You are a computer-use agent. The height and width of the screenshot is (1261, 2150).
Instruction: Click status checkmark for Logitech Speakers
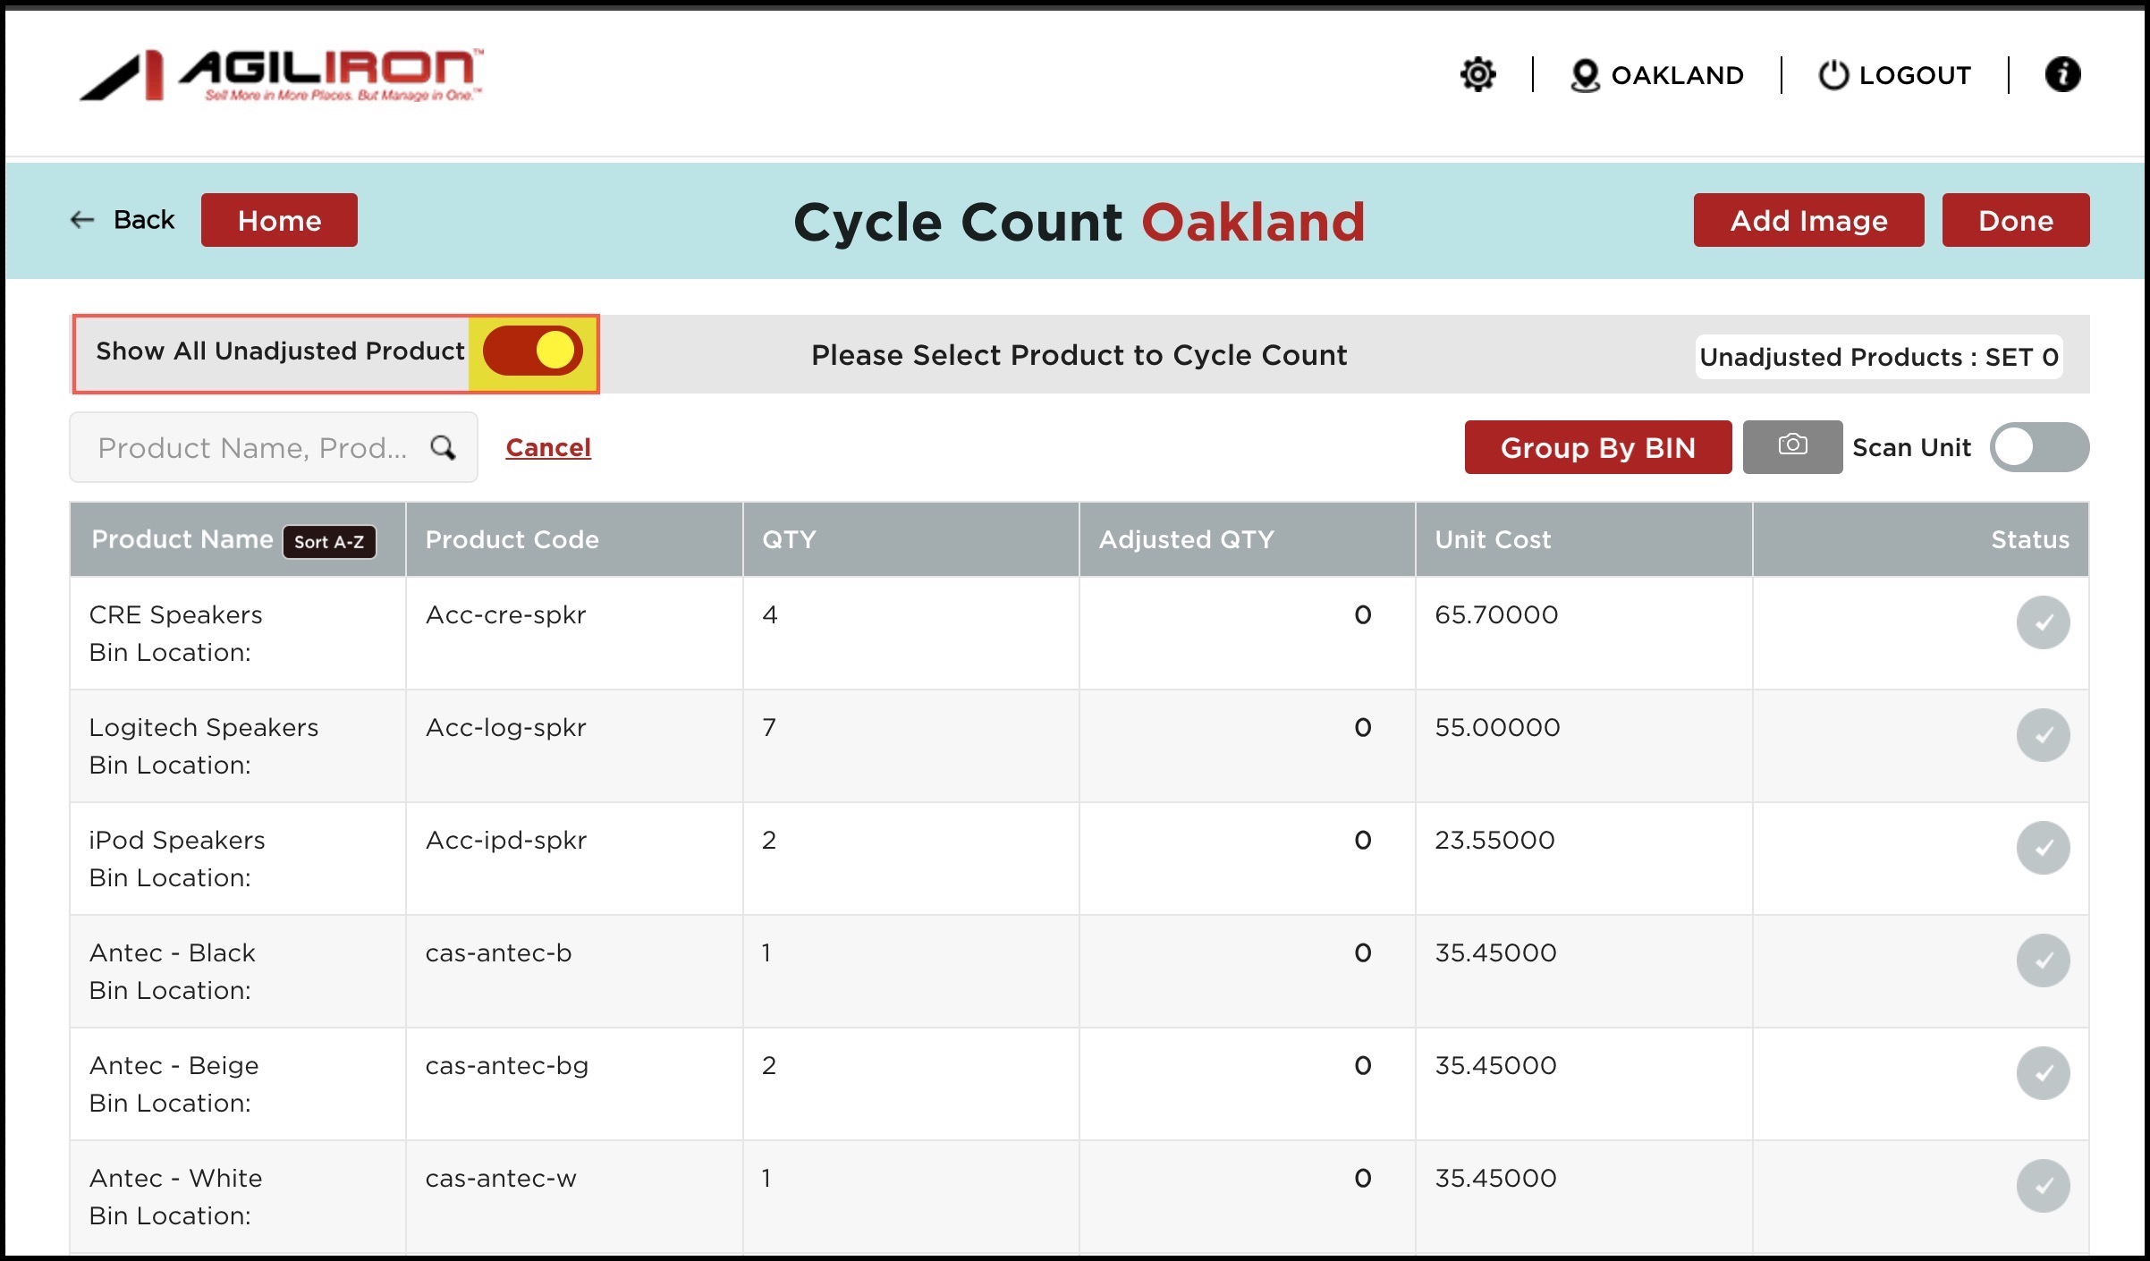[x=2042, y=735]
